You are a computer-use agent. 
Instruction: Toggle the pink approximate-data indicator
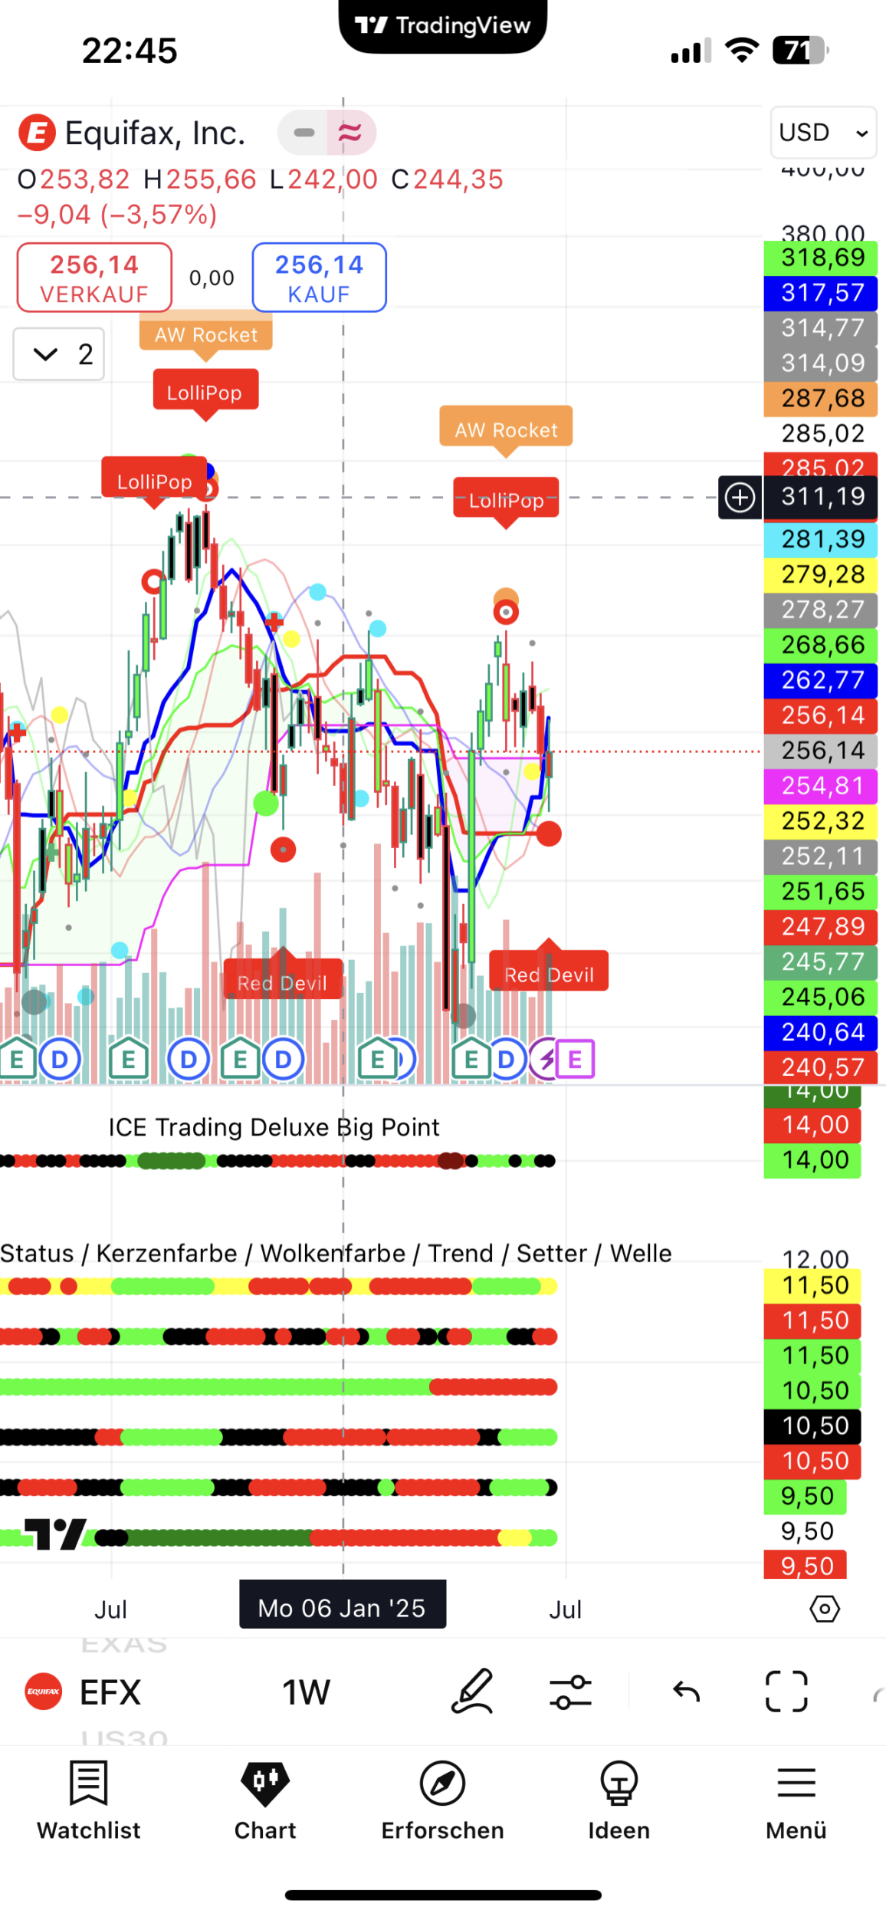click(x=350, y=133)
